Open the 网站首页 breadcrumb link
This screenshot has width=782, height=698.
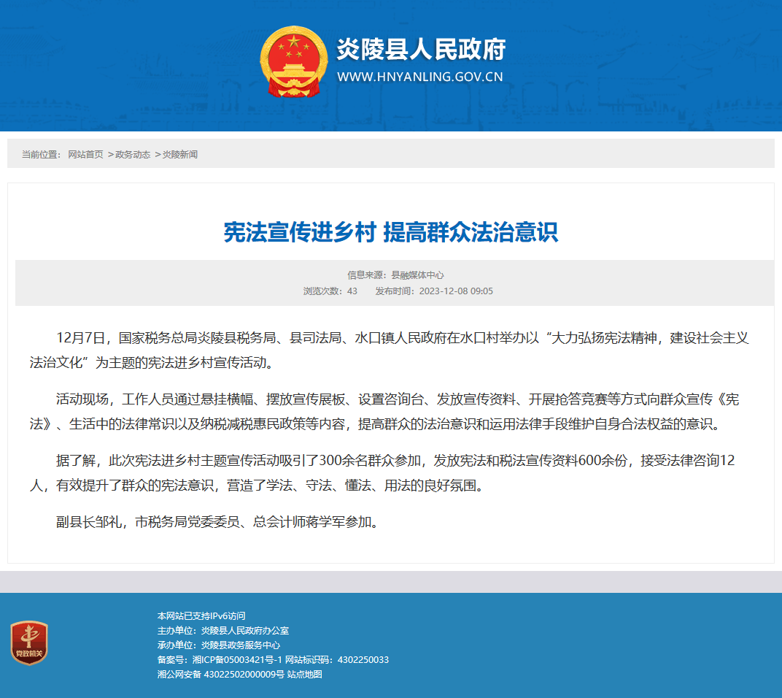click(86, 154)
